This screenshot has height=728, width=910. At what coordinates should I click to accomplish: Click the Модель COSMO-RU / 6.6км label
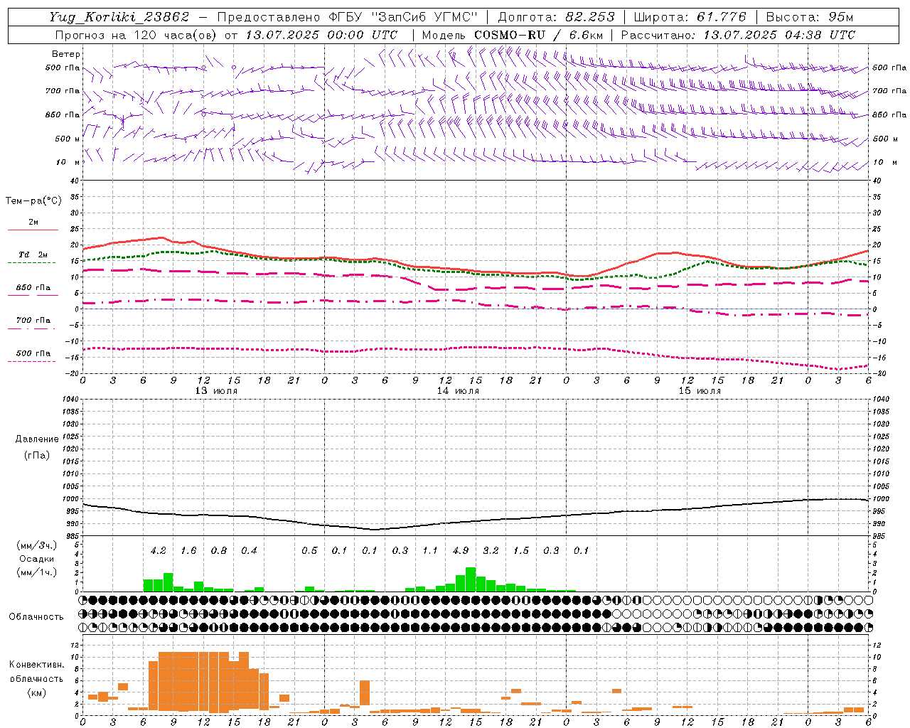click(x=513, y=35)
